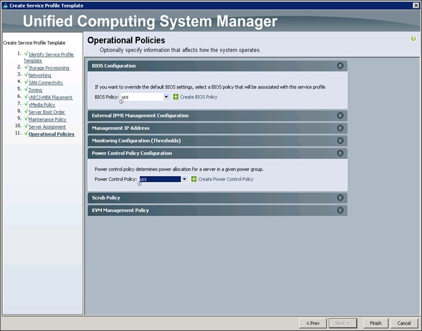Go to Maintenance Policy step

(x=48, y=120)
